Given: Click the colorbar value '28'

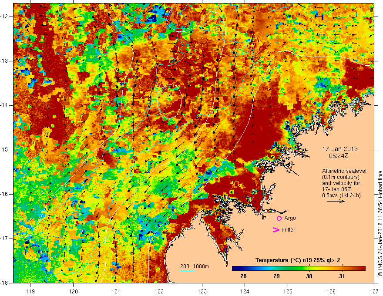Looking at the screenshot, I should point(243,276).
